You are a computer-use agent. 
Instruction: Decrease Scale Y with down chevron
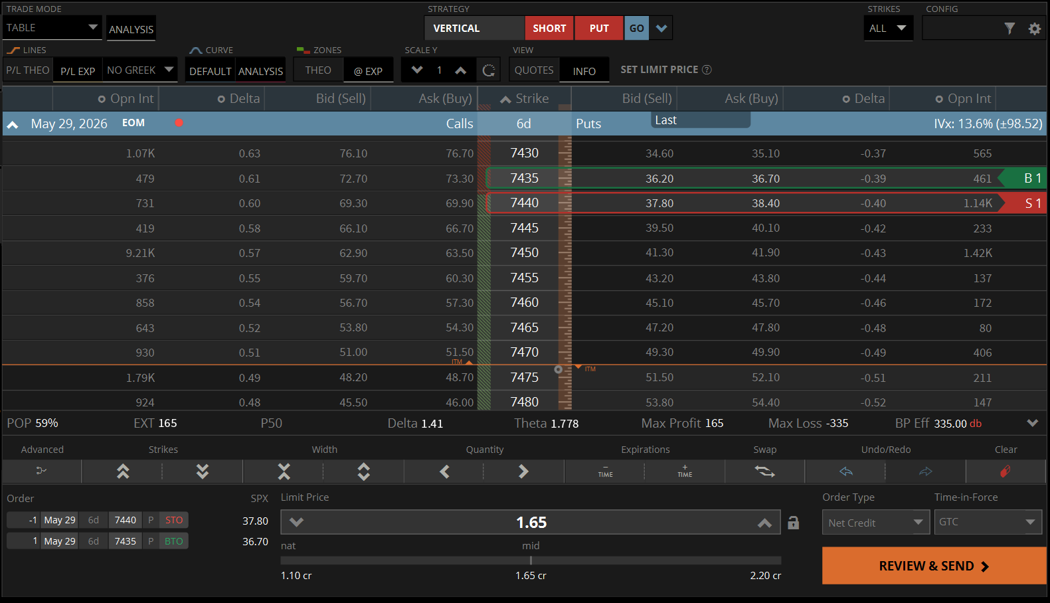point(417,70)
